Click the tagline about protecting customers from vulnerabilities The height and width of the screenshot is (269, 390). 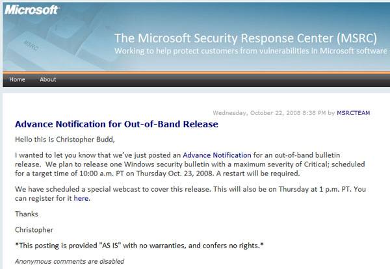click(251, 51)
